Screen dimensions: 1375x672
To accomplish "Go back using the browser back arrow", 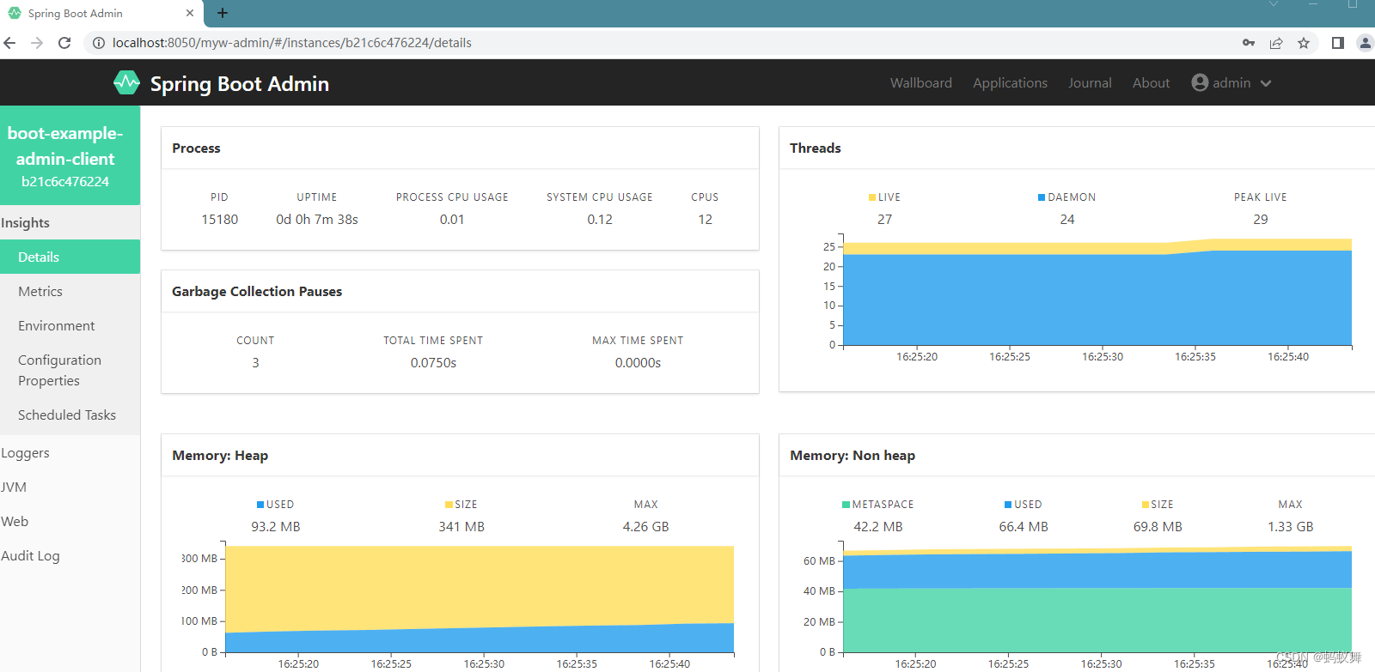I will pos(10,43).
